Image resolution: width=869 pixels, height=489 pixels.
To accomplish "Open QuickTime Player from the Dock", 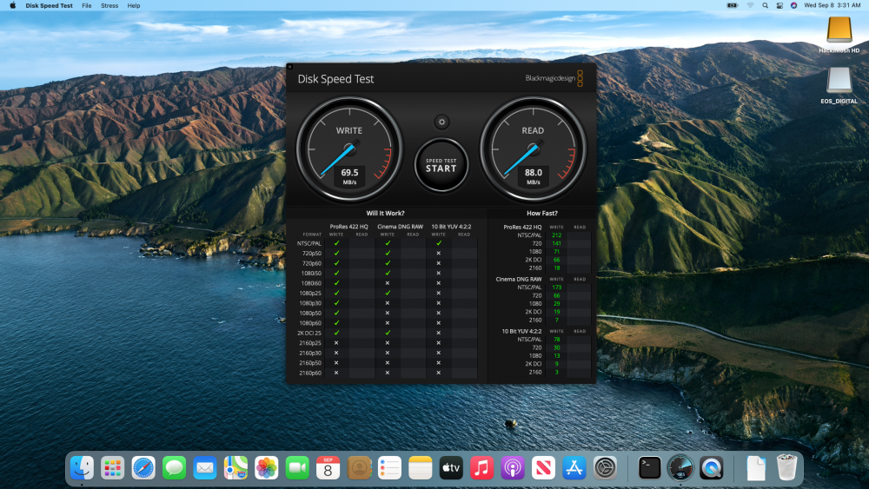I will [711, 468].
